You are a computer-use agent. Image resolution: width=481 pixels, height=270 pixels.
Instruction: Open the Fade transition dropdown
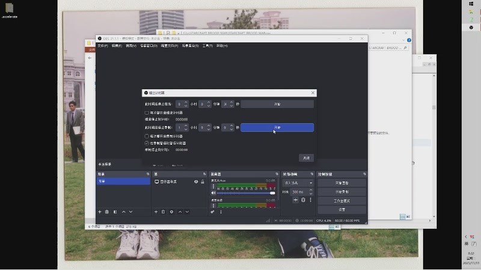[x=298, y=182]
